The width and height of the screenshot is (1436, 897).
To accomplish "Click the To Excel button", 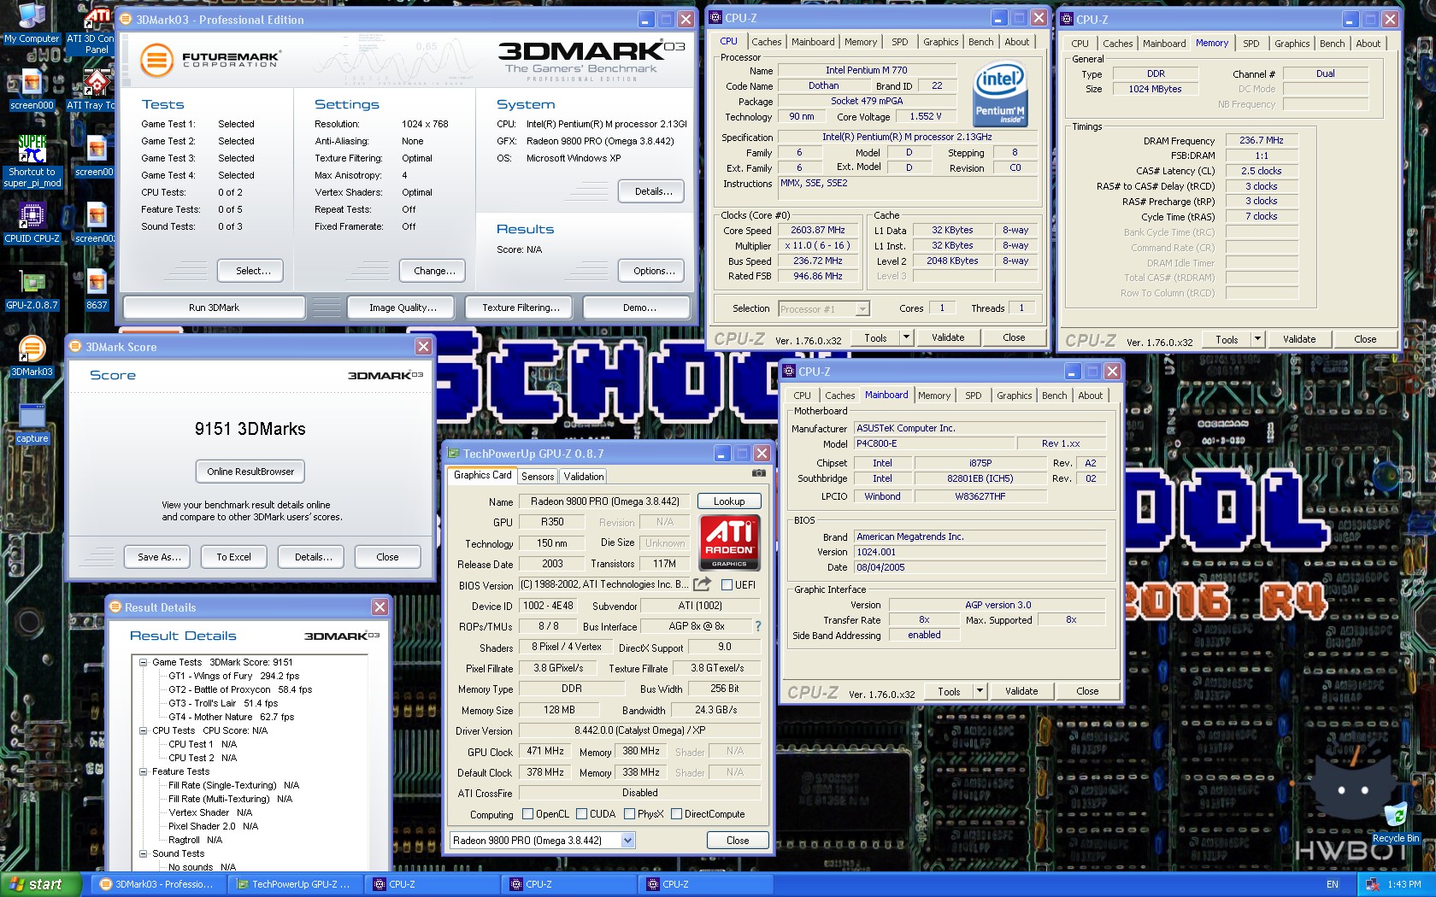I will (x=233, y=557).
